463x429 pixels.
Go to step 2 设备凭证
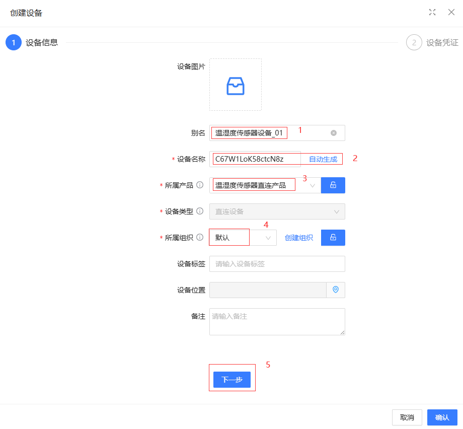(x=414, y=43)
